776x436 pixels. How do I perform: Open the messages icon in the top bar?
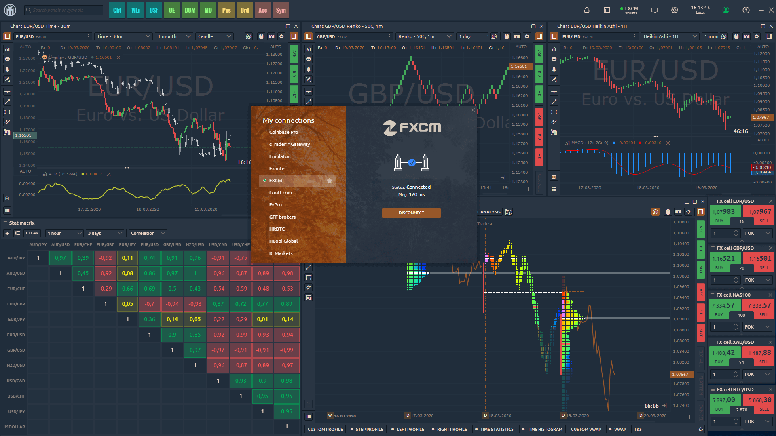(x=654, y=10)
